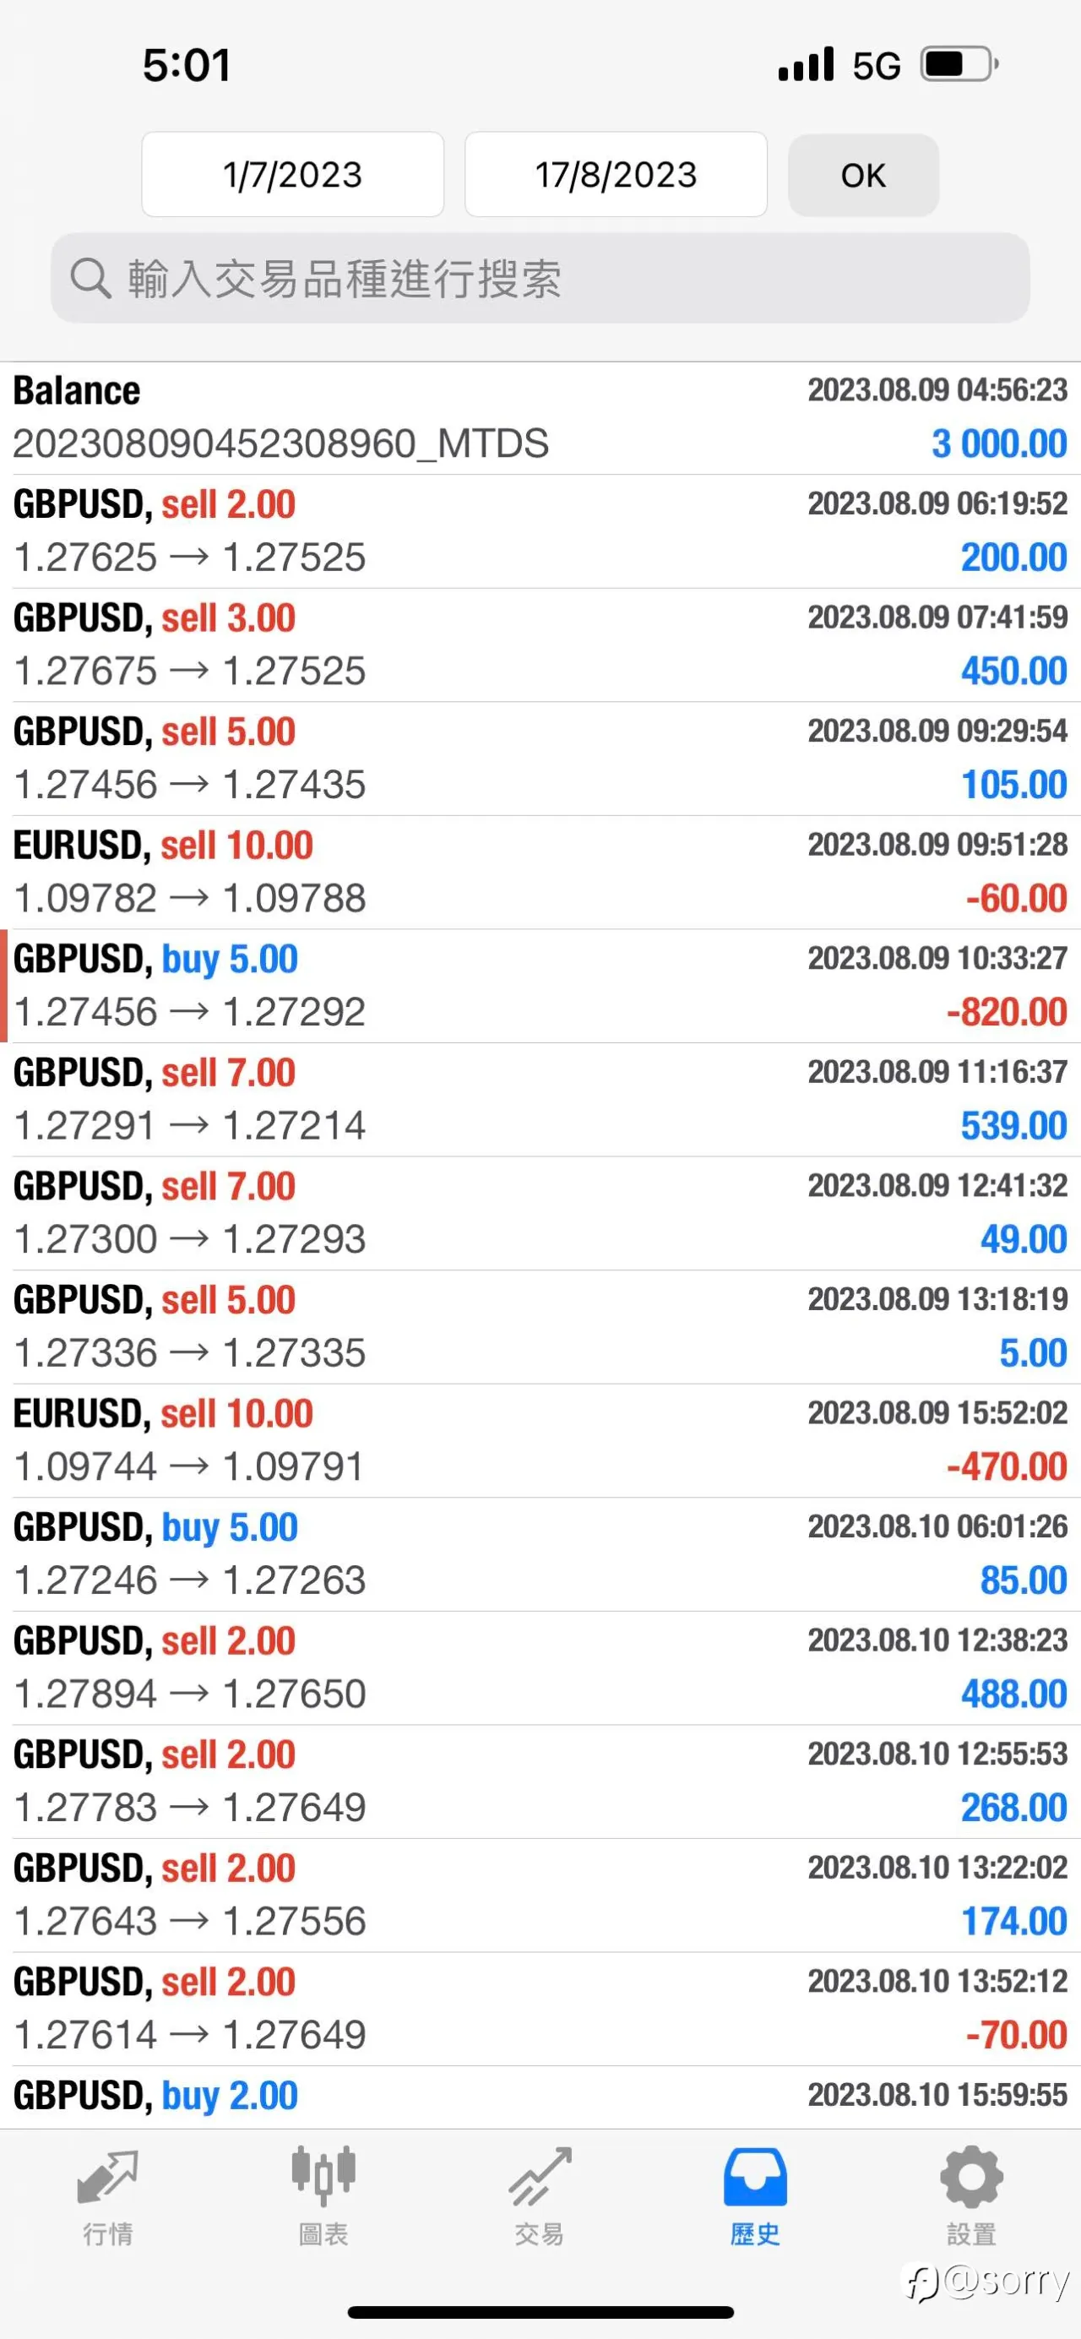Open the end date 17/8/2023 picker
The height and width of the screenshot is (2339, 1081).
616,174
